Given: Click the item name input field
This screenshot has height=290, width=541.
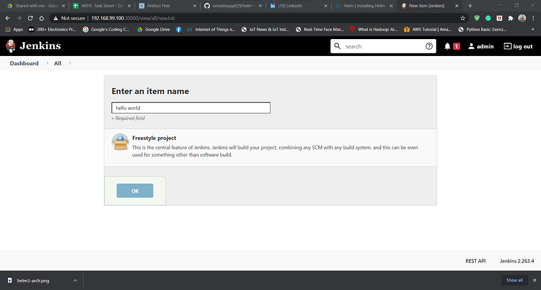Looking at the screenshot, I should click(191, 108).
